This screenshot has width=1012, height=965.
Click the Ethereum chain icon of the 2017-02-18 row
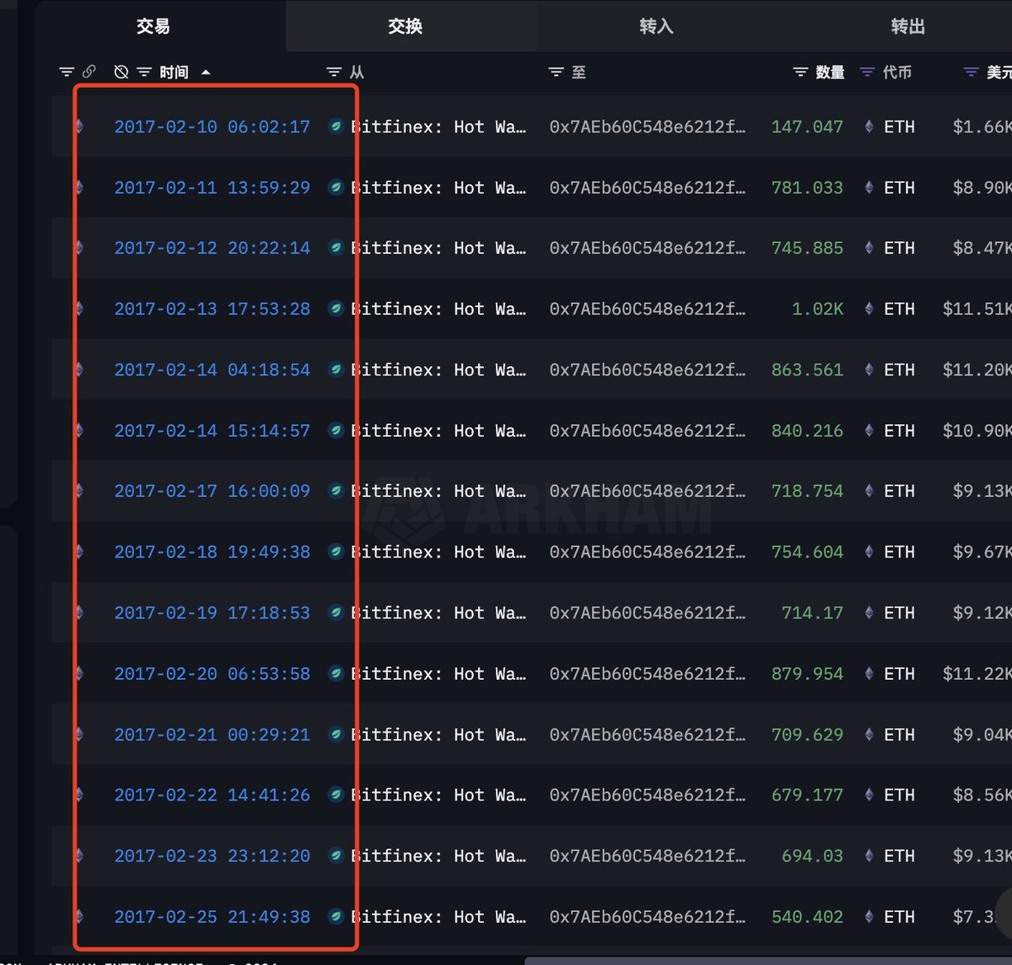[80, 552]
